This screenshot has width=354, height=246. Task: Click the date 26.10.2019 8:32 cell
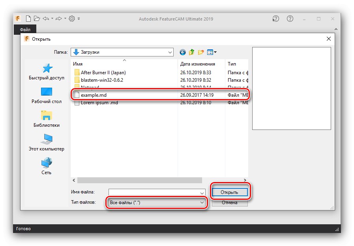(195, 80)
